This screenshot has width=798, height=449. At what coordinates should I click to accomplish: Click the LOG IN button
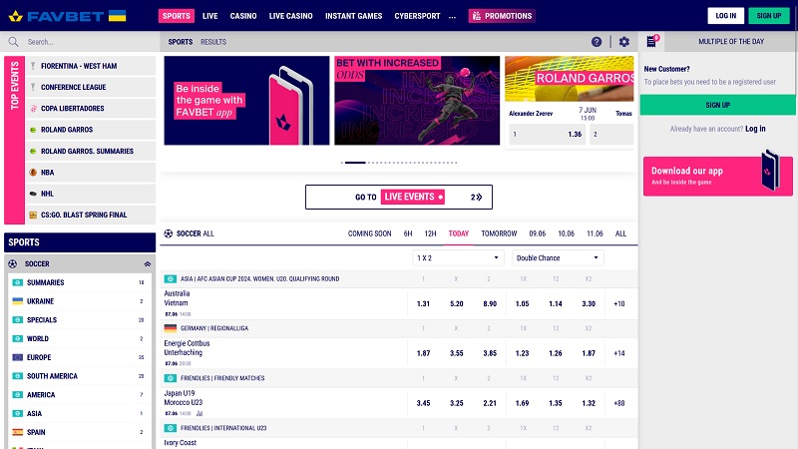(726, 16)
